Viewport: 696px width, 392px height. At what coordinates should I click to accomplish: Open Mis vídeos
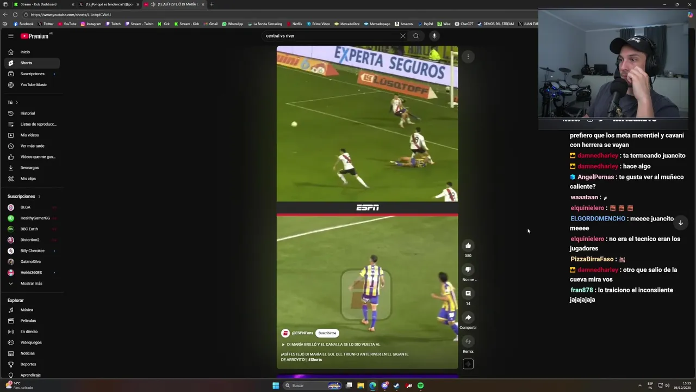pos(32,135)
